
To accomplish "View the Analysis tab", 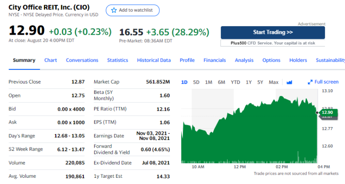I will 244,60.
